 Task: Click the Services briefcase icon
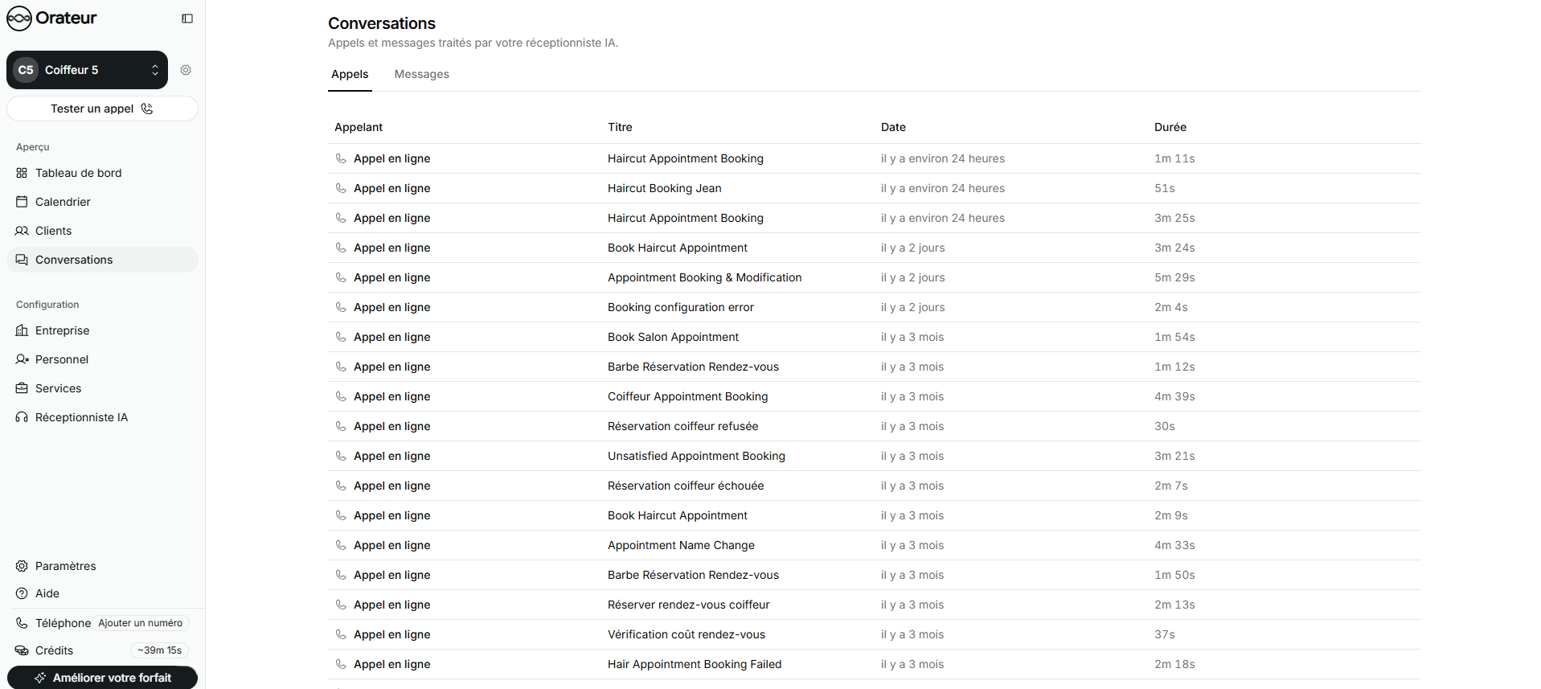click(x=22, y=388)
